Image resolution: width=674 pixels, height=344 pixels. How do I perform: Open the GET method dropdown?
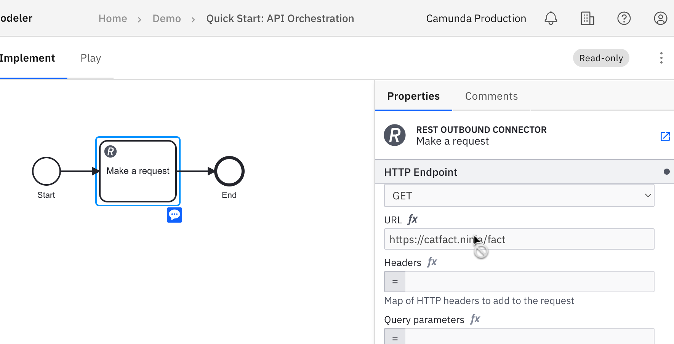point(519,196)
